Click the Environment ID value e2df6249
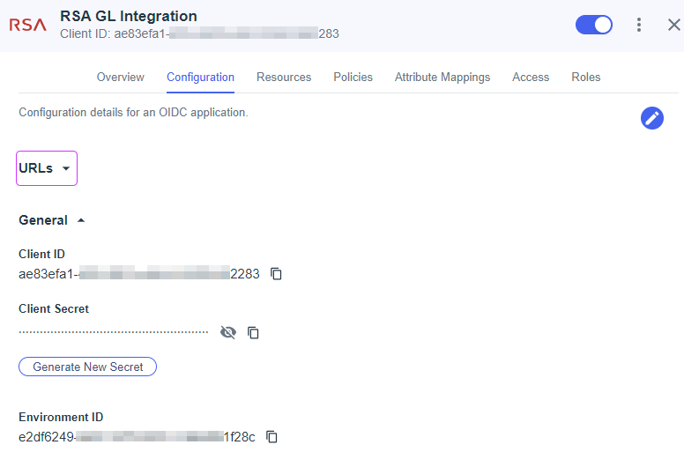This screenshot has width=684, height=467. coord(137,437)
